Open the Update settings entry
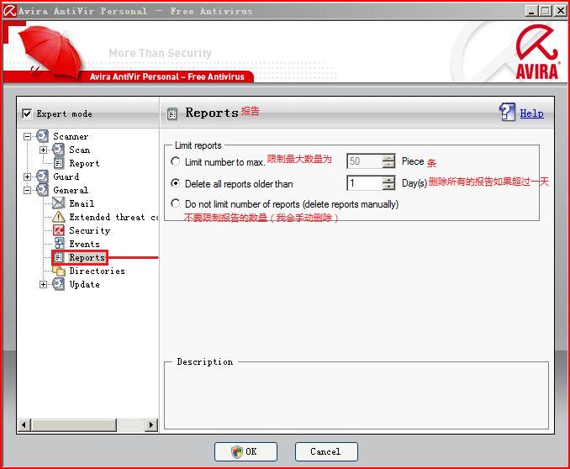 [x=84, y=285]
